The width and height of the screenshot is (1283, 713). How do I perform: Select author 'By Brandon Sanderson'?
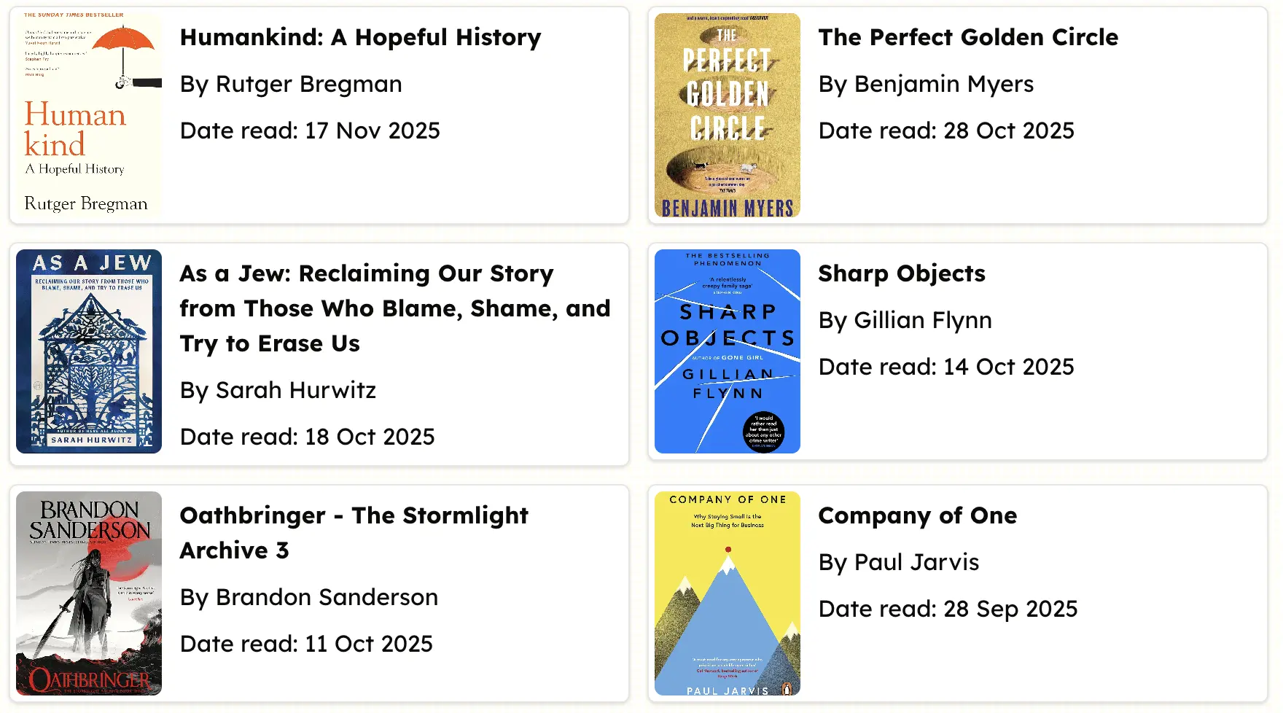pyautogui.click(x=309, y=597)
